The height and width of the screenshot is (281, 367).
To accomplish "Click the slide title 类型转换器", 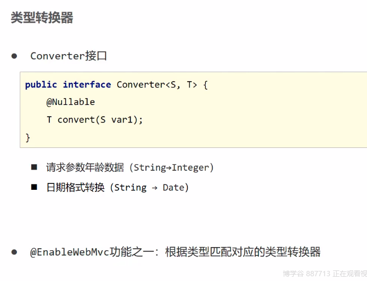I will [x=42, y=17].
